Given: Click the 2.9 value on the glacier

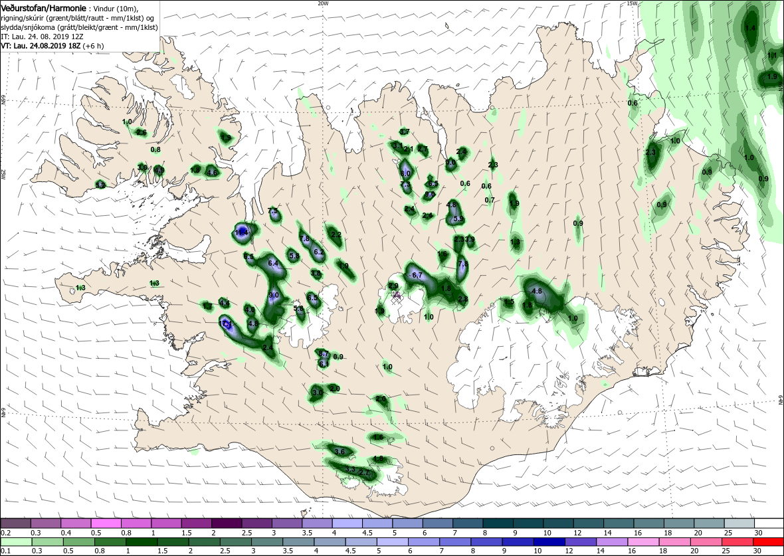Looking at the screenshot, I should click(x=393, y=286).
